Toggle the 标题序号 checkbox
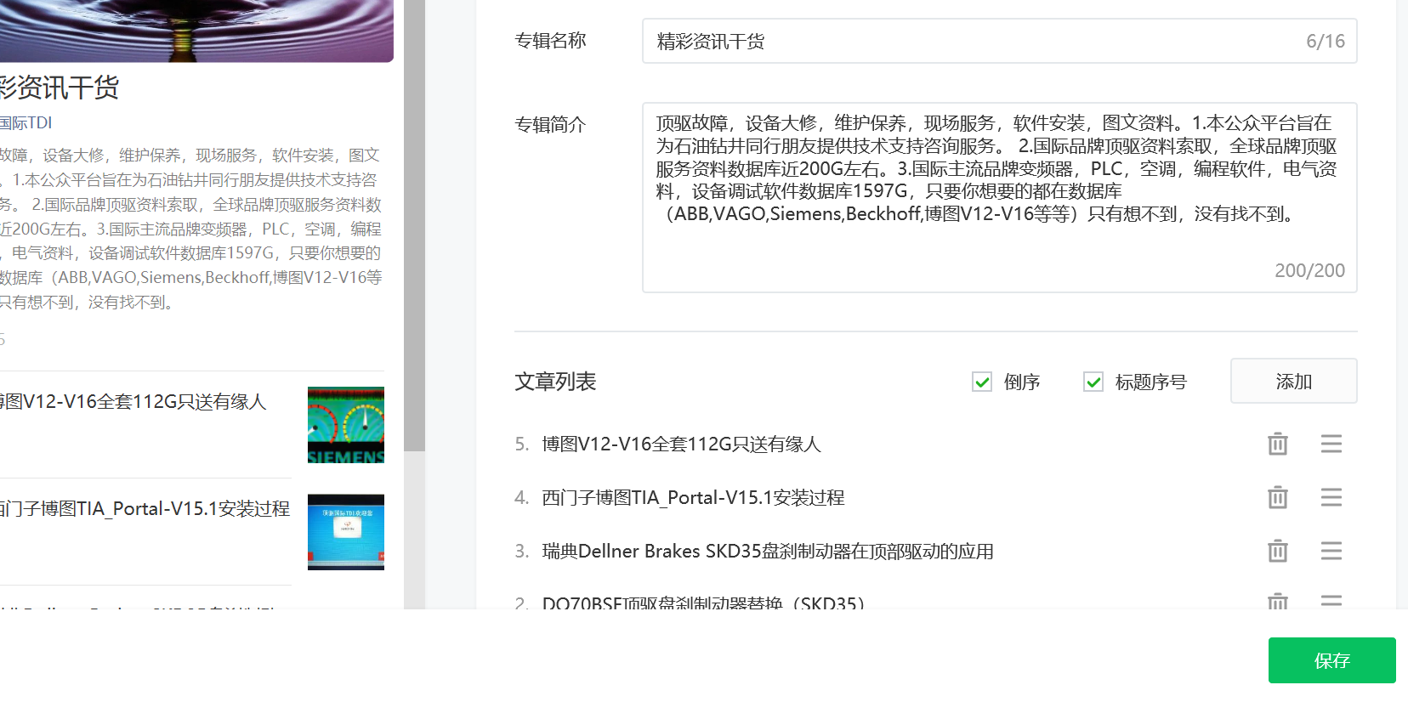The image size is (1408, 702). click(1093, 382)
